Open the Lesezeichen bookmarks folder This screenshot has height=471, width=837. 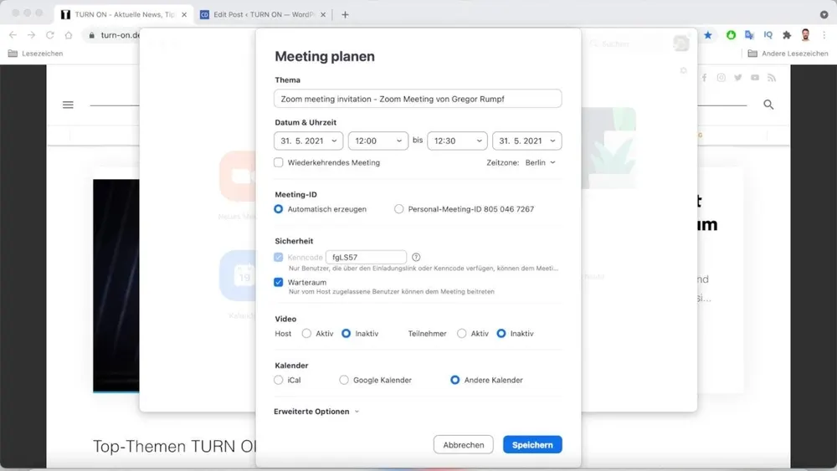(x=35, y=54)
